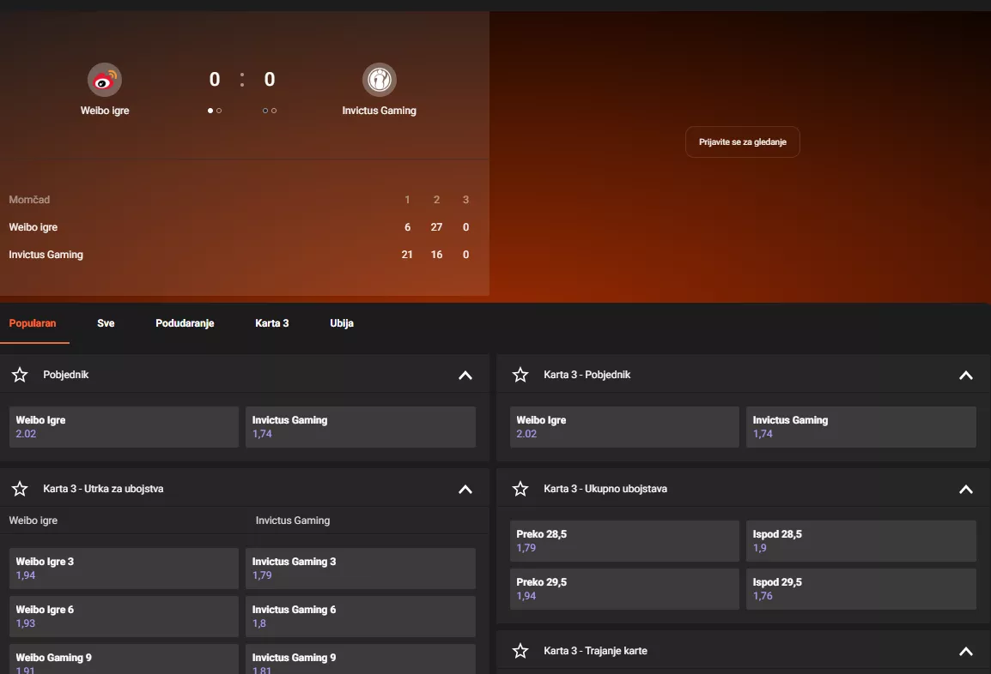The height and width of the screenshot is (674, 991).
Task: Click Prijavite se za gledanje button
Action: pyautogui.click(x=742, y=142)
